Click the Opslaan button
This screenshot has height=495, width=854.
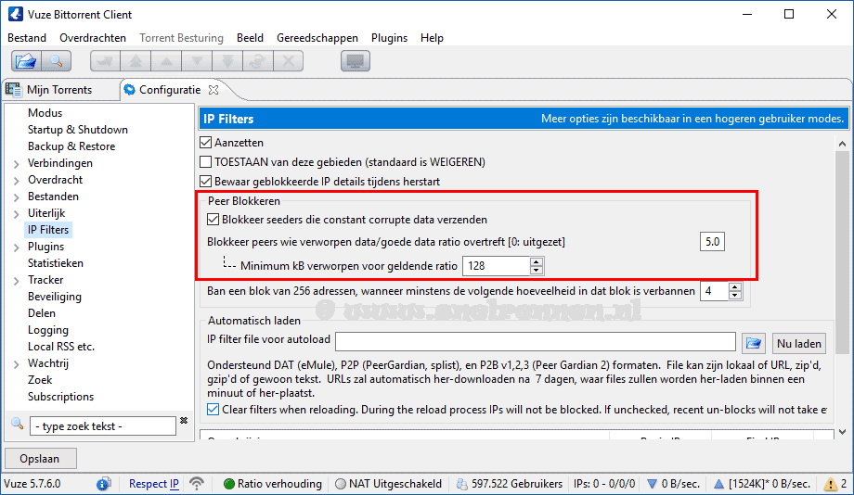click(40, 459)
